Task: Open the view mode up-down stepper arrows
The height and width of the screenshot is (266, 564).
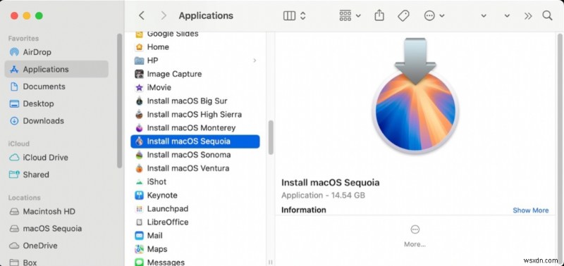Action: 303,15
